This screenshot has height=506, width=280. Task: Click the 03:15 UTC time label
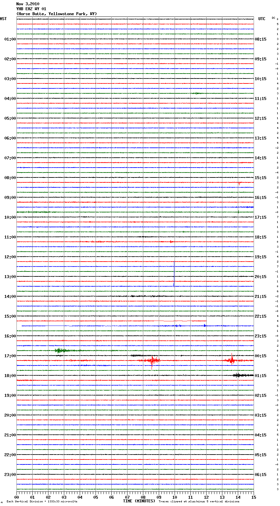tap(261, 415)
